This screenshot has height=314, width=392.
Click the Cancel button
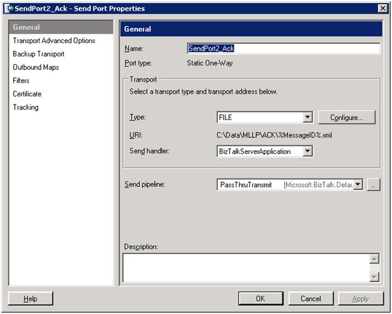(x=311, y=298)
